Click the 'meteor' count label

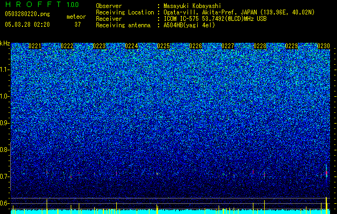pos(76,17)
